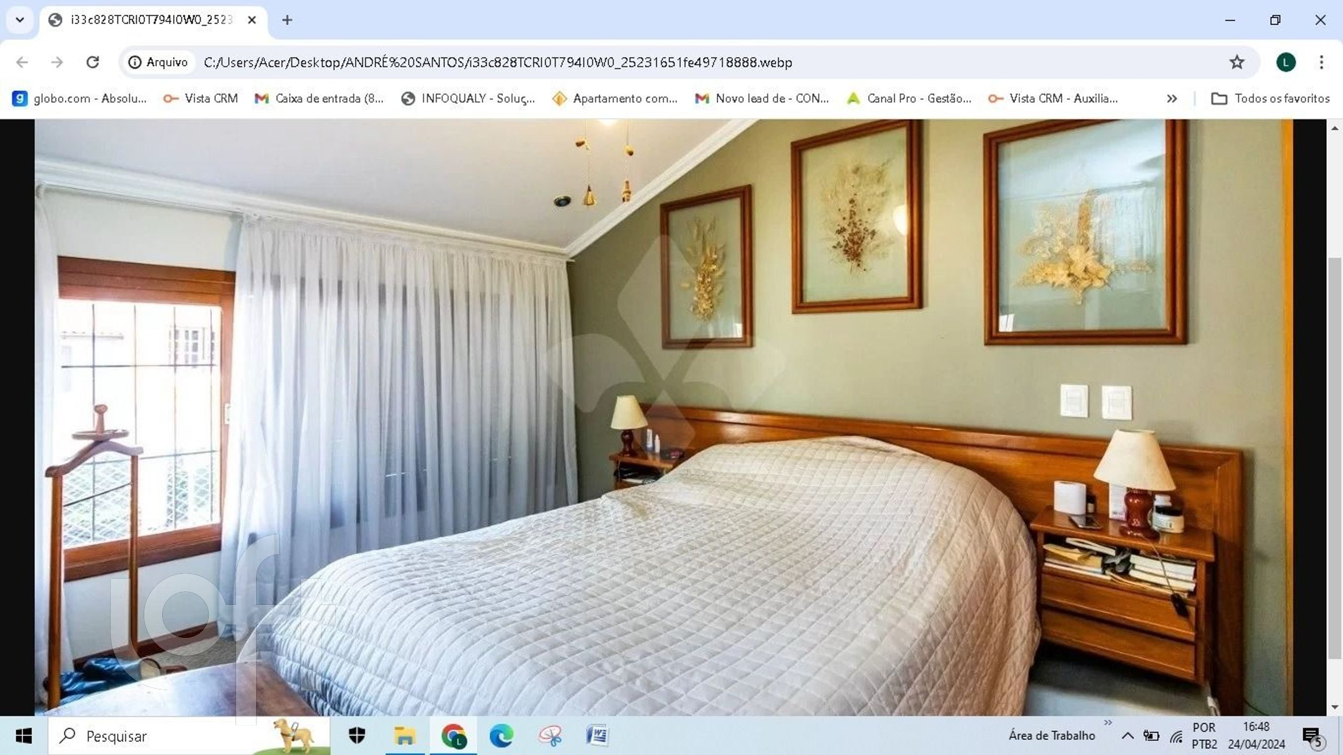The width and height of the screenshot is (1343, 755).
Task: Show more bookmarks chevron
Action: click(1171, 99)
